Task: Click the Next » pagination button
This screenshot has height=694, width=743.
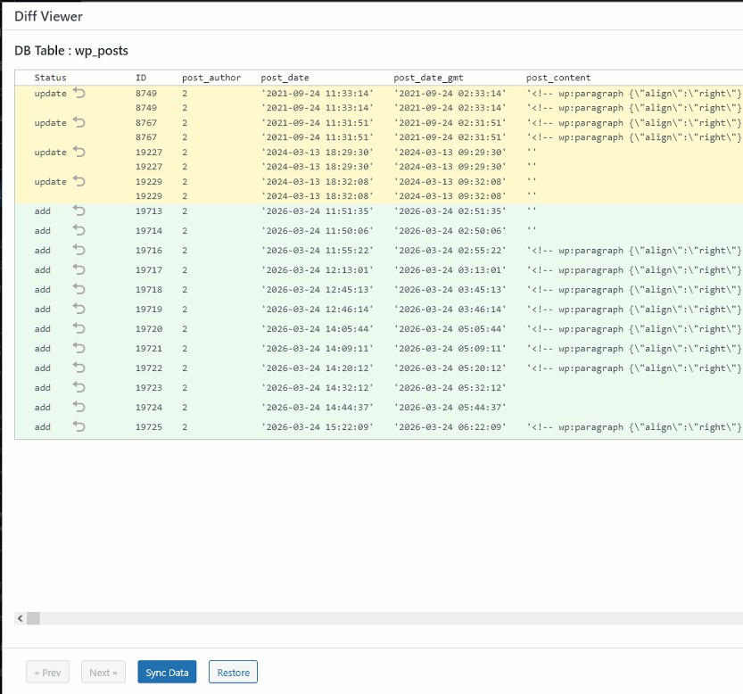Action: (x=103, y=673)
